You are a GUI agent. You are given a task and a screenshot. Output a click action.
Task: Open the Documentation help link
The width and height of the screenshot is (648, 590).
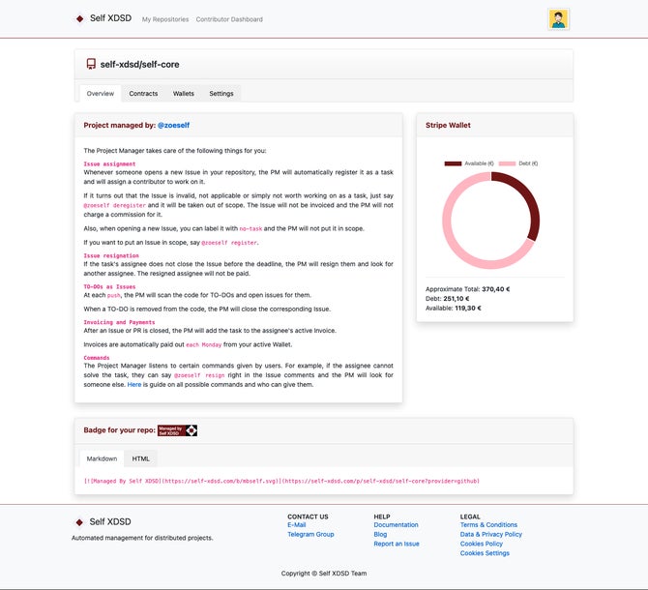click(396, 525)
